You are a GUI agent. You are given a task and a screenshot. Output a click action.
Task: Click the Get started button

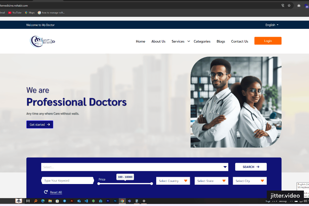tap(40, 125)
